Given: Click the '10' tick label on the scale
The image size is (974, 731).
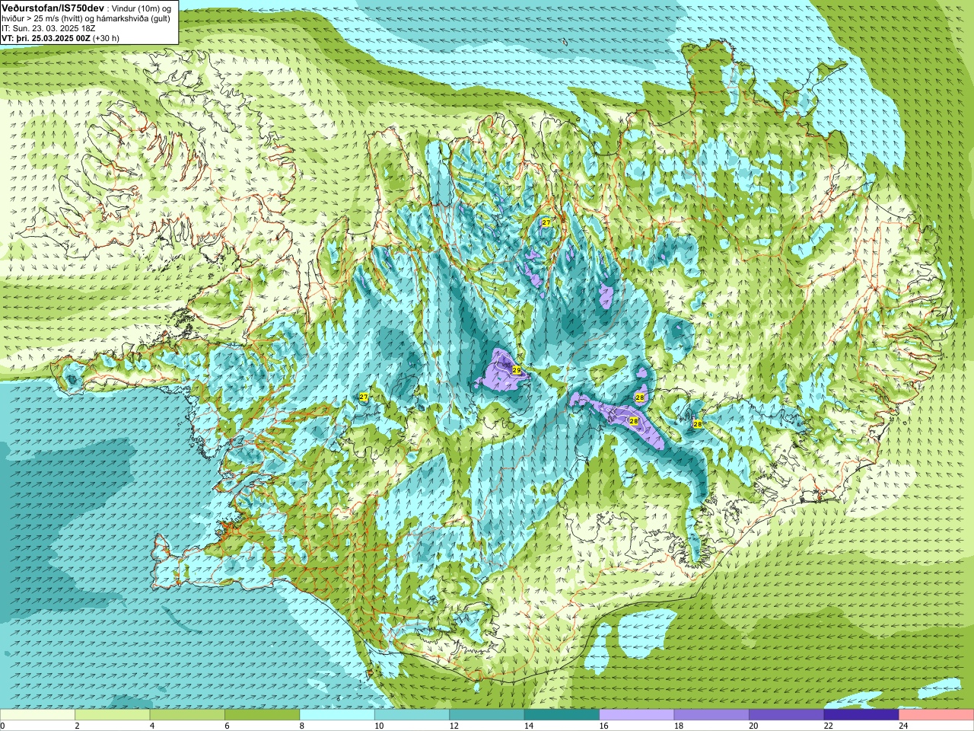Looking at the screenshot, I should (x=378, y=726).
